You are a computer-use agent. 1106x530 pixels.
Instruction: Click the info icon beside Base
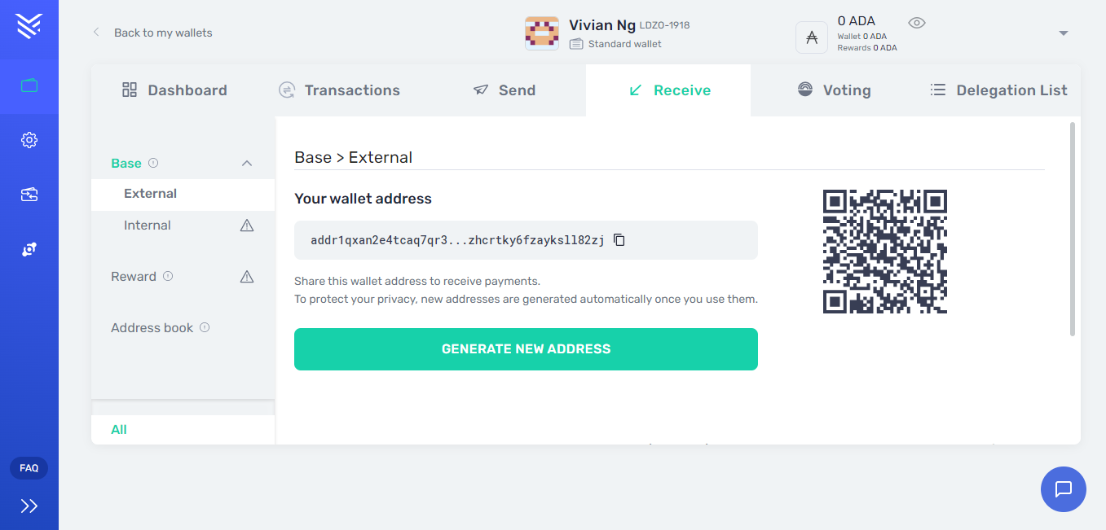pyautogui.click(x=153, y=163)
